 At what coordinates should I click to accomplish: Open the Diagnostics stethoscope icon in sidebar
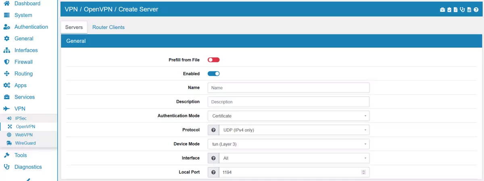6,167
